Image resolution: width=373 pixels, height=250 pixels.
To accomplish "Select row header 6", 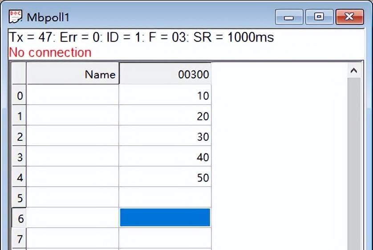I will click(x=19, y=219).
